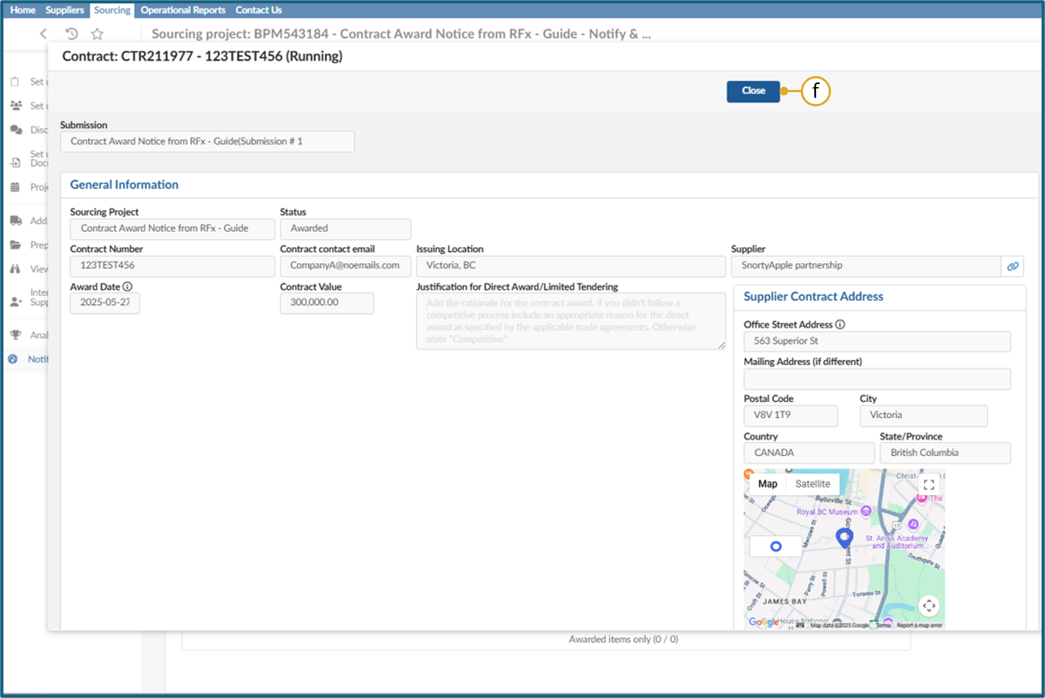This screenshot has height=698, width=1045.
Task: Click the Contract Value field
Action: [327, 303]
